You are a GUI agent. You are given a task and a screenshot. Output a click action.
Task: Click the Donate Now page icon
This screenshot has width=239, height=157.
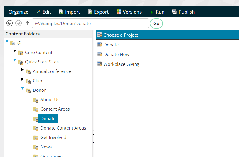tap(100, 54)
